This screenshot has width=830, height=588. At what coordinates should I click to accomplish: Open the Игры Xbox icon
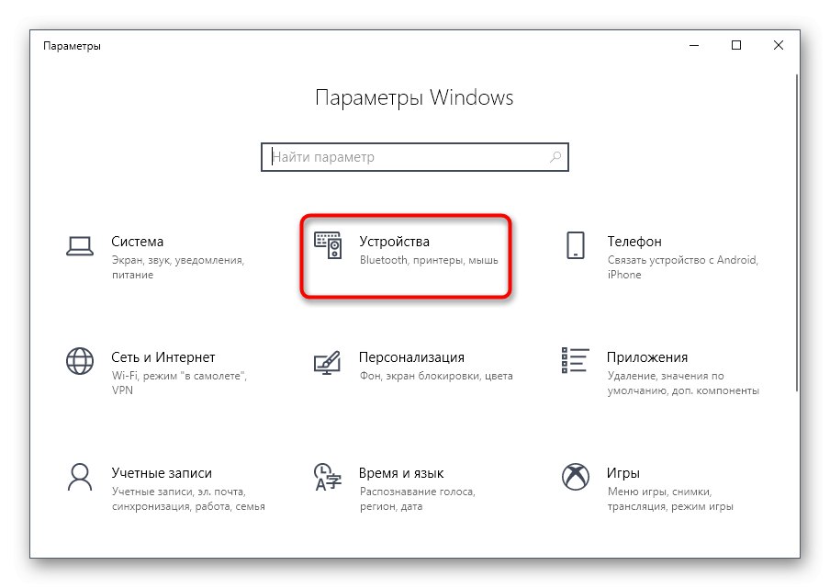tap(576, 477)
